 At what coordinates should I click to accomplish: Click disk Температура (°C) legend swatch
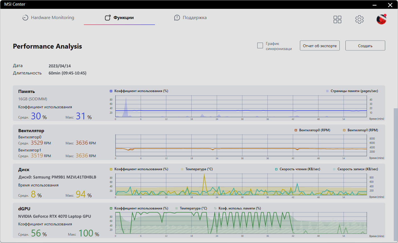pyautogui.click(x=182, y=169)
